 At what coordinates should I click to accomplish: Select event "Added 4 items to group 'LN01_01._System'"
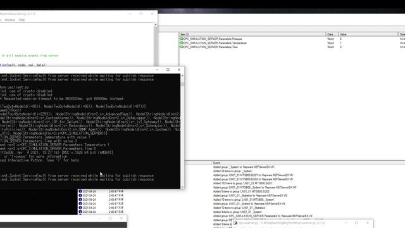click(x=238, y=212)
